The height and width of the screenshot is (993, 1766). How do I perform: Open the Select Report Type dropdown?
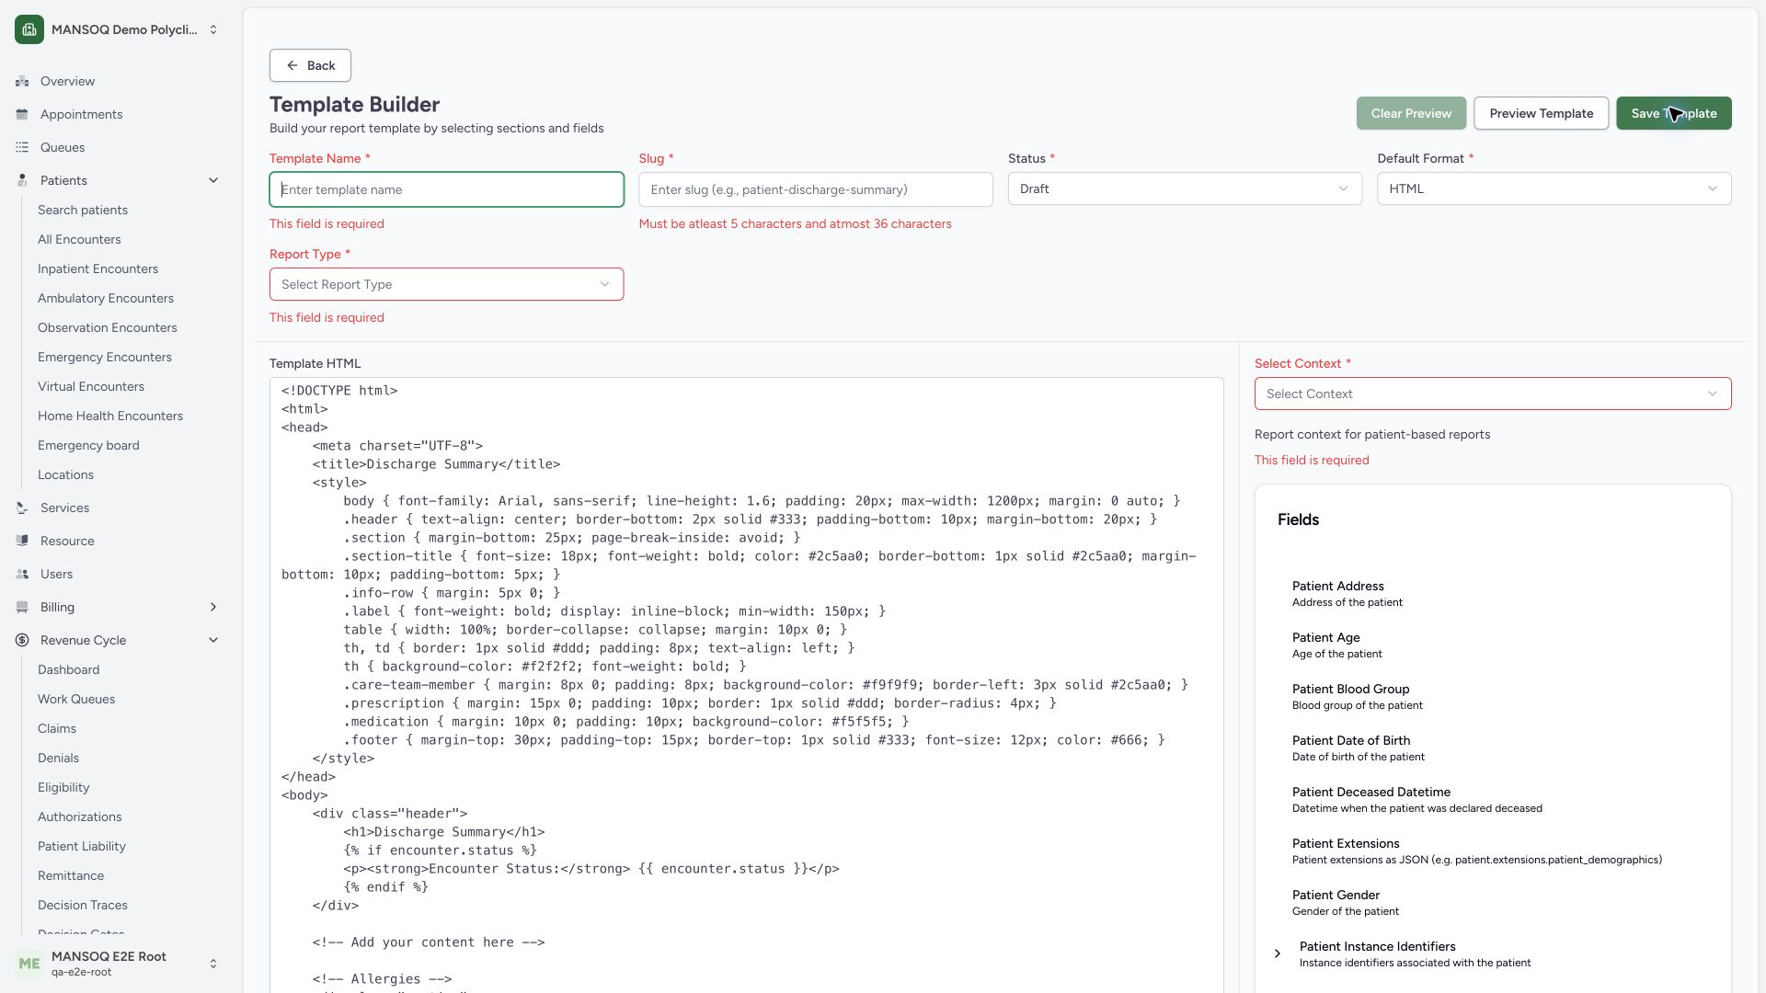click(x=446, y=284)
